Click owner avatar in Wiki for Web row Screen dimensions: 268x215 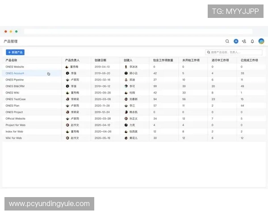[x=67, y=138]
